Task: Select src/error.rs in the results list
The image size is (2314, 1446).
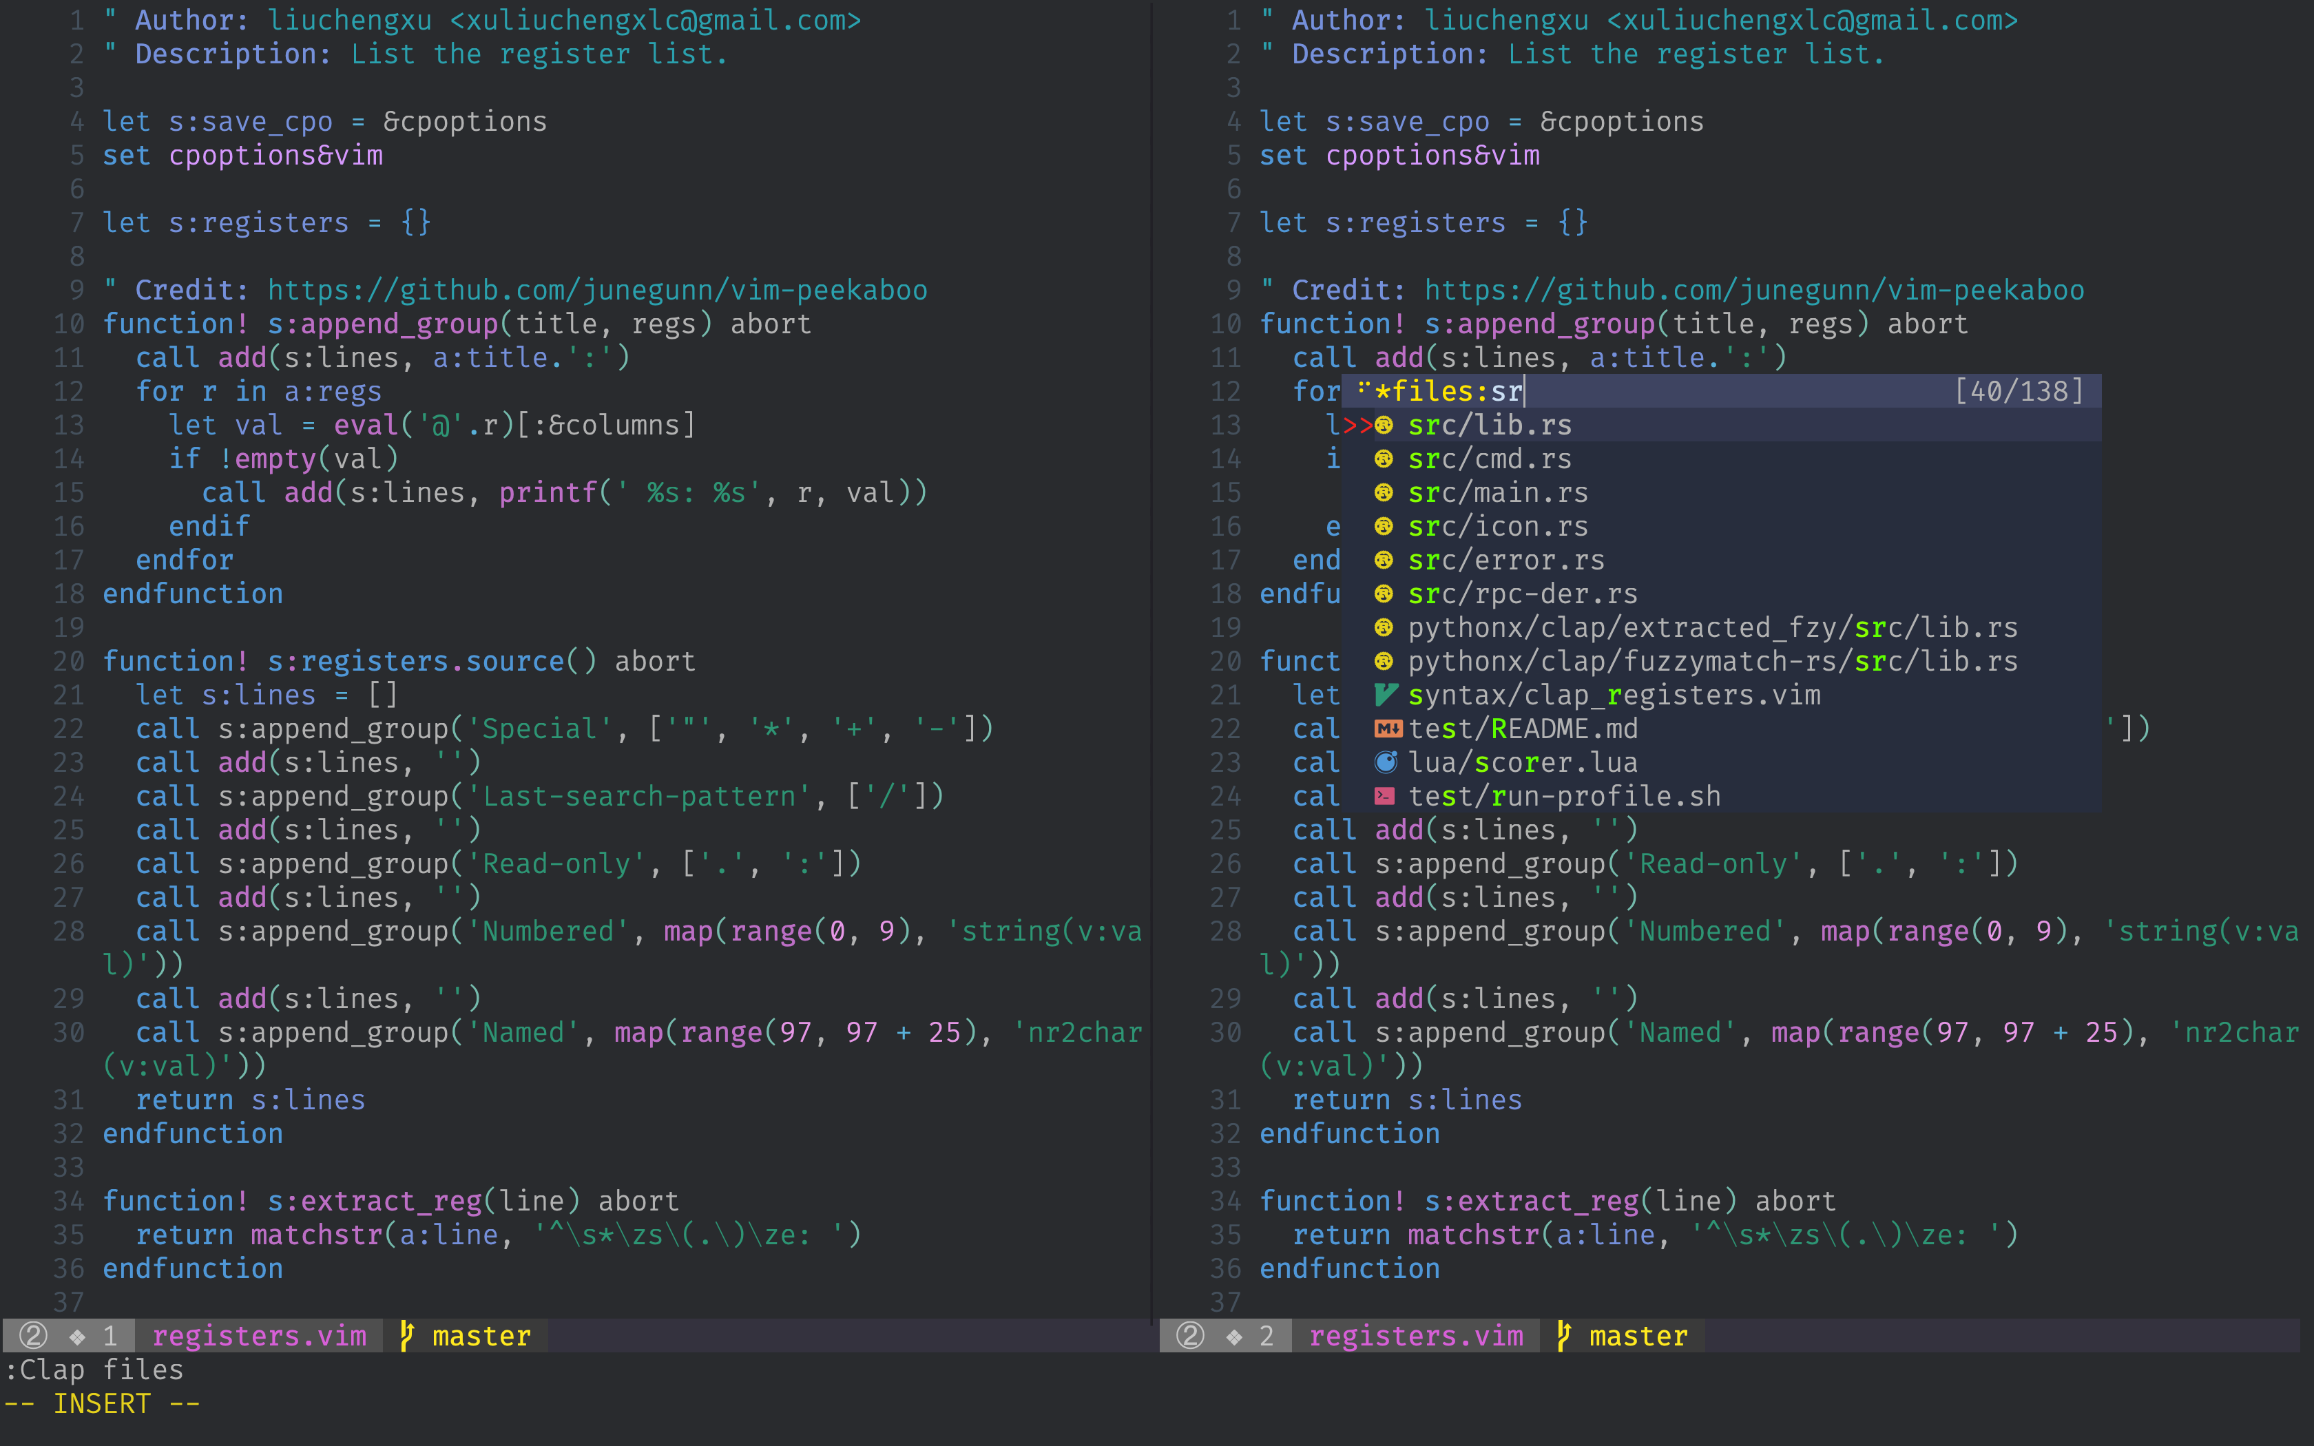Action: [x=1721, y=560]
